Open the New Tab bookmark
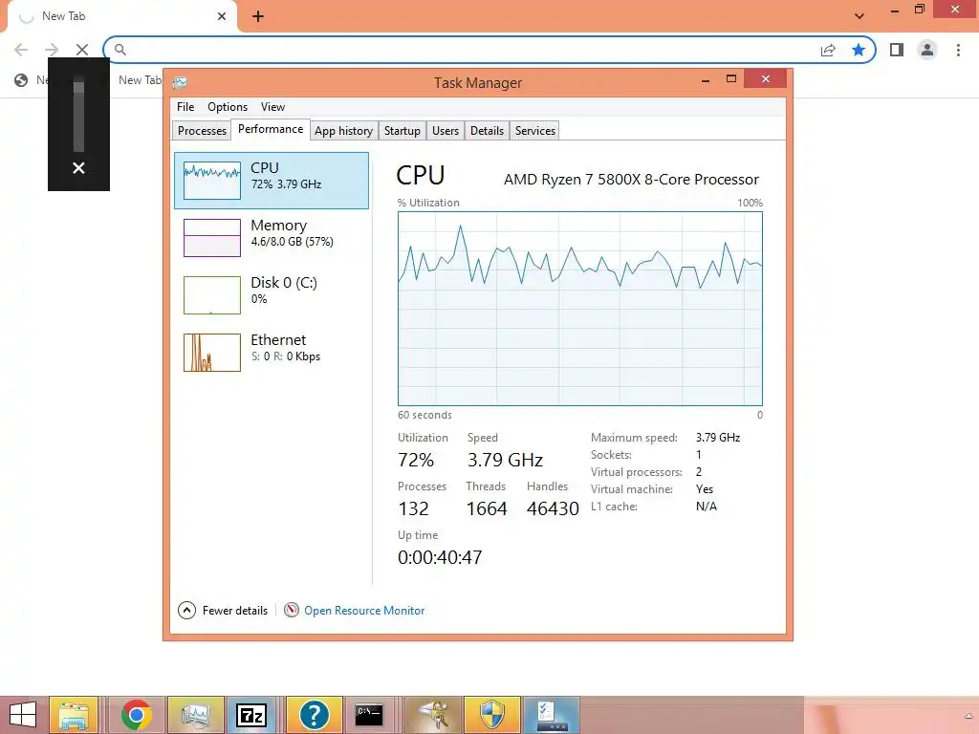This screenshot has height=734, width=979. (x=140, y=80)
